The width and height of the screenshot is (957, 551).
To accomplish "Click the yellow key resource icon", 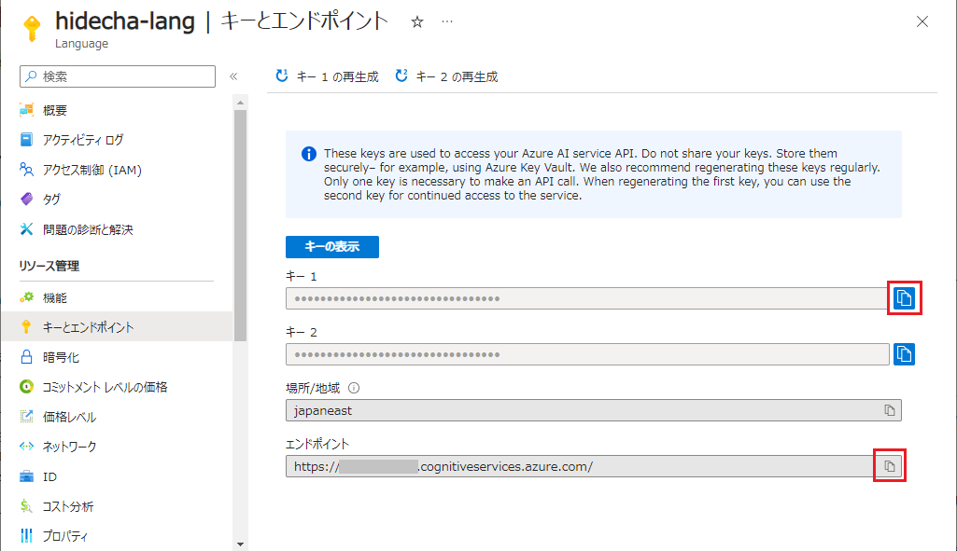I will (x=32, y=28).
